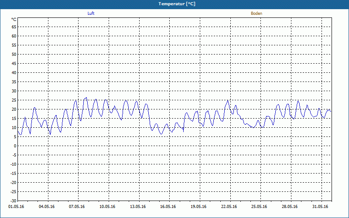
Task: Click the 0 y-axis value
Action: click(x=15, y=146)
